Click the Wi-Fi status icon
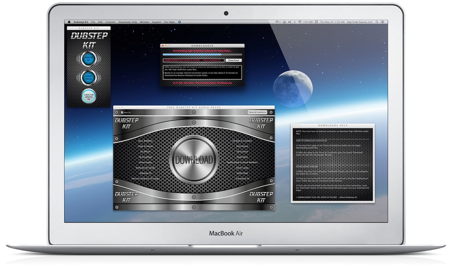Image resolution: width=451 pixels, height=268 pixels. (x=300, y=22)
